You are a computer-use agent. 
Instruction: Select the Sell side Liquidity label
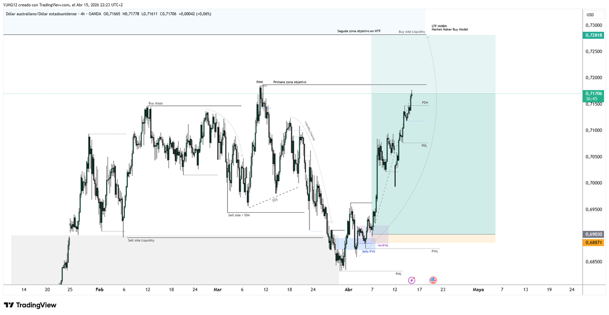click(141, 240)
